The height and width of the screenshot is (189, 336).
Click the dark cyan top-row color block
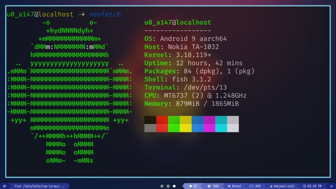[221, 120]
